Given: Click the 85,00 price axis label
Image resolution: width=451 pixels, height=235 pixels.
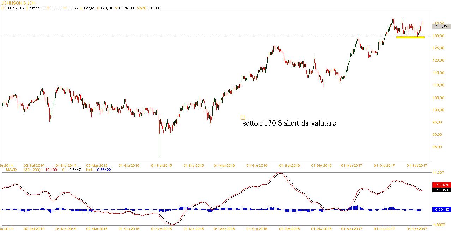Looking at the screenshot, I should click(439, 147).
